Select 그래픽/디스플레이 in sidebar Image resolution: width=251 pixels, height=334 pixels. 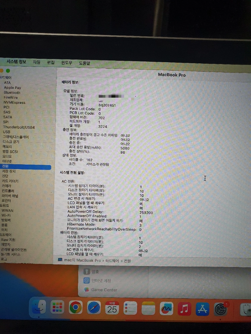tap(16, 137)
